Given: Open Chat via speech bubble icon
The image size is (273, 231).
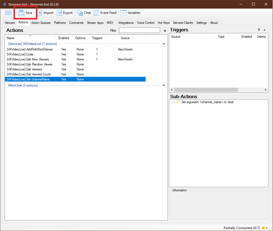Looking at the screenshot, I should pos(80,13).
